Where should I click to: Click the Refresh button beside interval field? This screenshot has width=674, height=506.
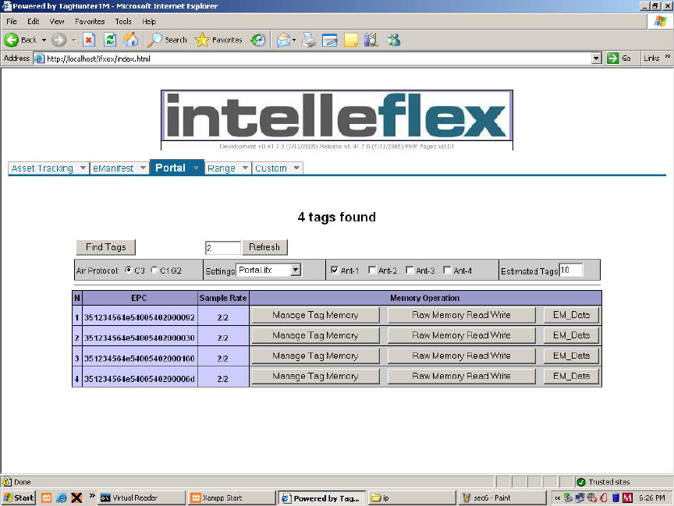[264, 247]
